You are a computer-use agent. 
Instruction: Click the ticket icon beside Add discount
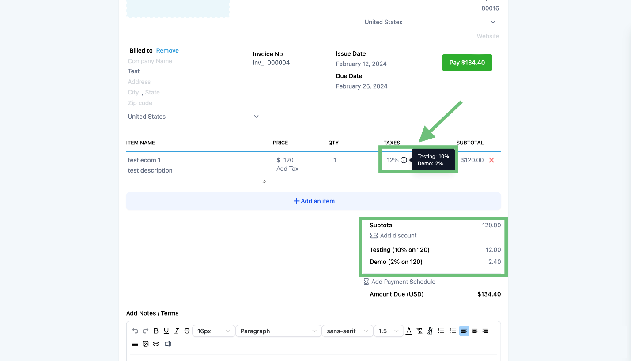pyautogui.click(x=374, y=236)
